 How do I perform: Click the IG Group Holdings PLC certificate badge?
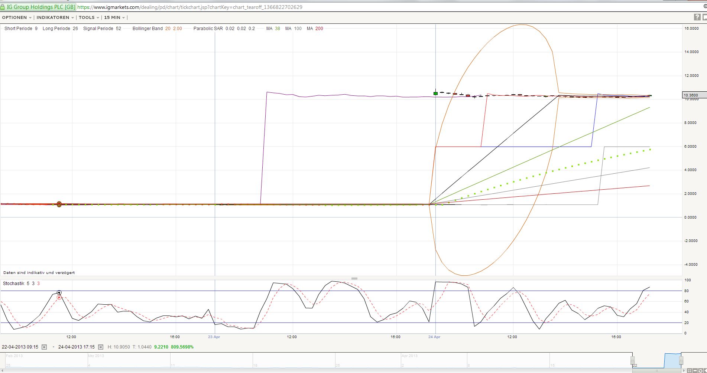(x=38, y=7)
